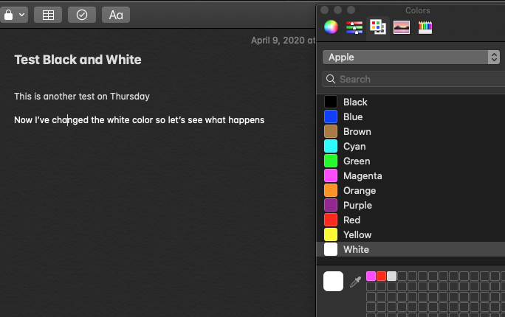Click the color Search field
The height and width of the screenshot is (317, 505).
click(x=413, y=79)
